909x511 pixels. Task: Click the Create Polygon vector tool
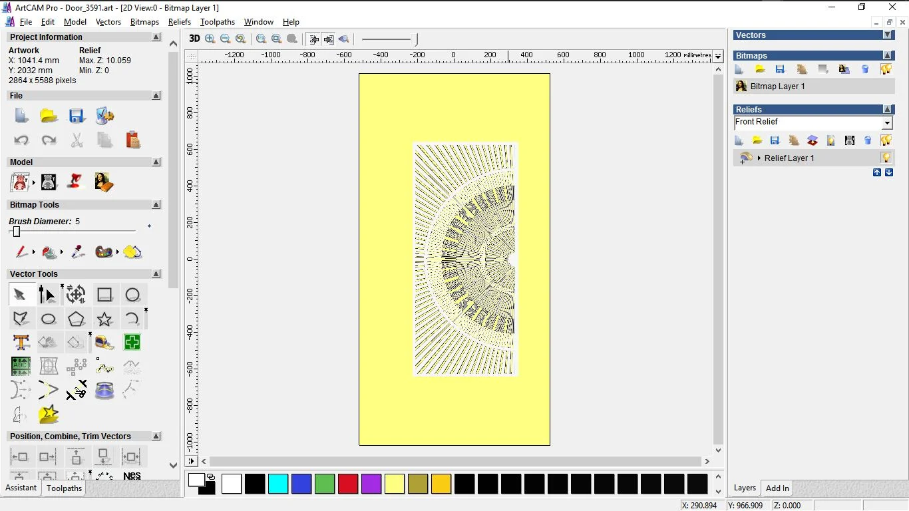77,319
